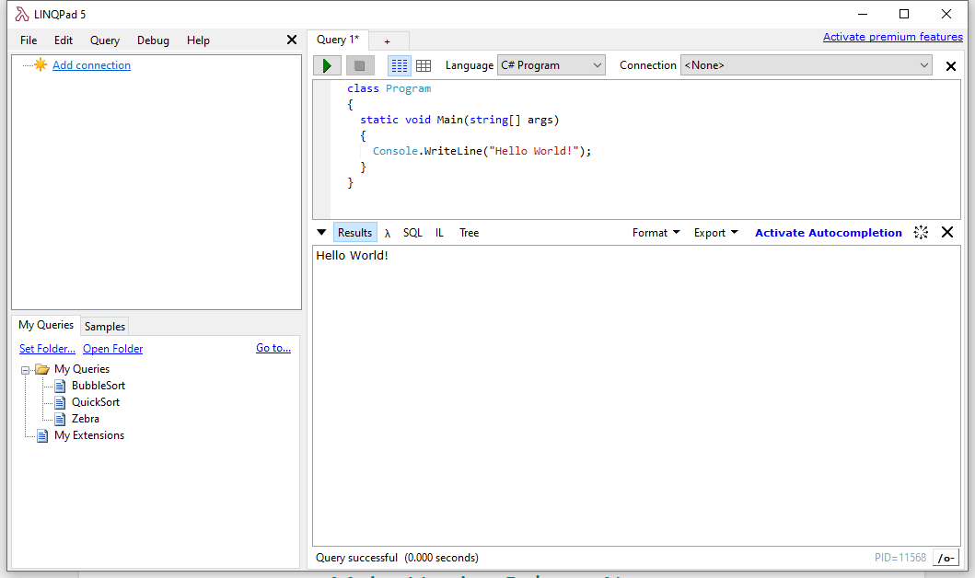Open a new query tab with plus

pyautogui.click(x=388, y=41)
